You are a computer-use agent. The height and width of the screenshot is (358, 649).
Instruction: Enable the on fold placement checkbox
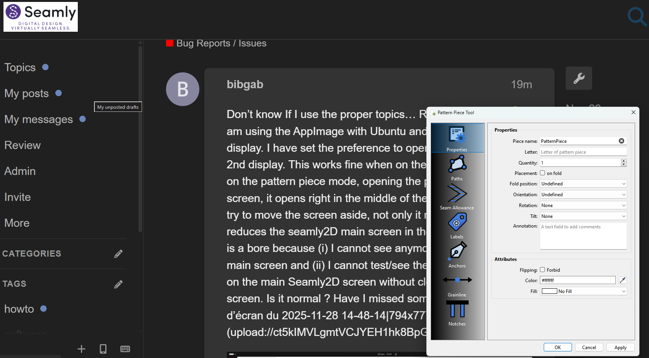pyautogui.click(x=543, y=173)
